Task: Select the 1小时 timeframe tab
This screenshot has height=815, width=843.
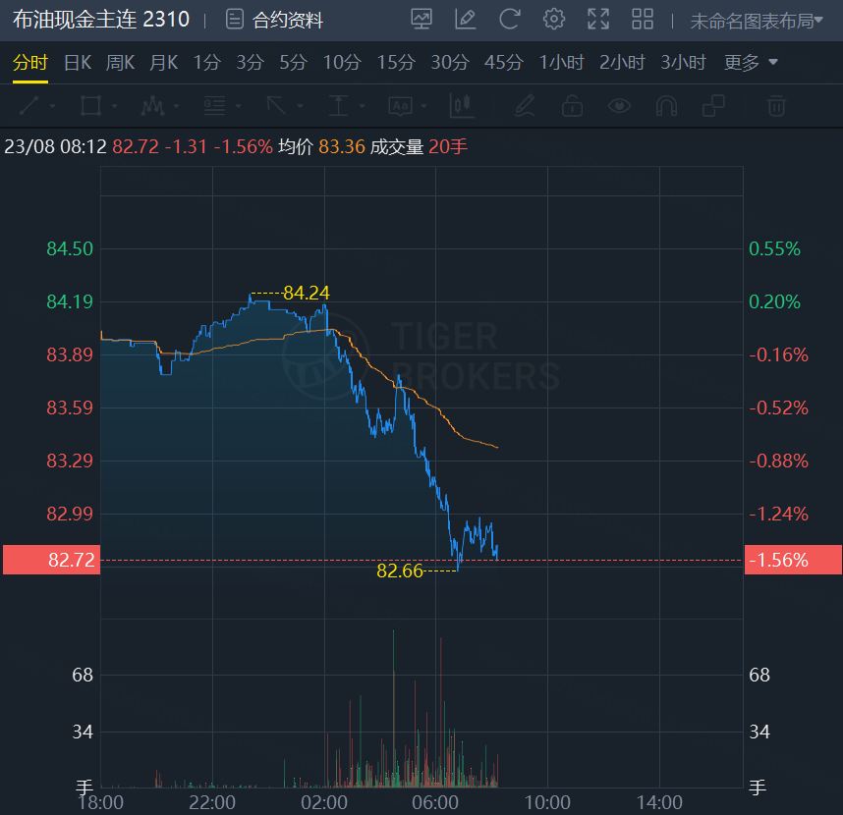Action: coord(560,62)
